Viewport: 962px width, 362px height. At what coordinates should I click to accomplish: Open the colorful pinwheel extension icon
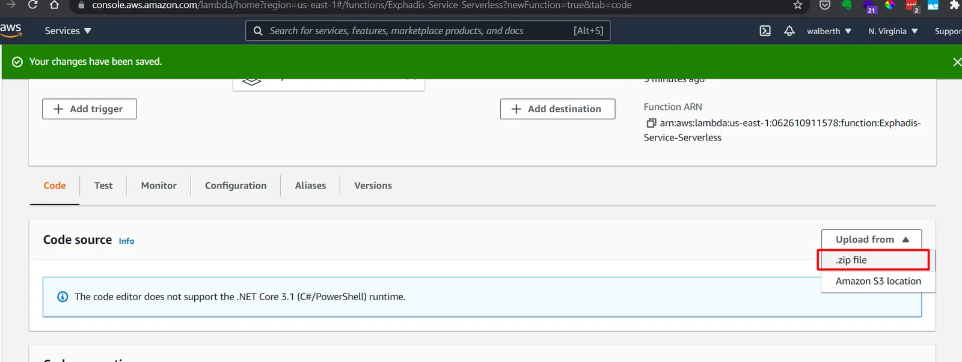pos(890,5)
